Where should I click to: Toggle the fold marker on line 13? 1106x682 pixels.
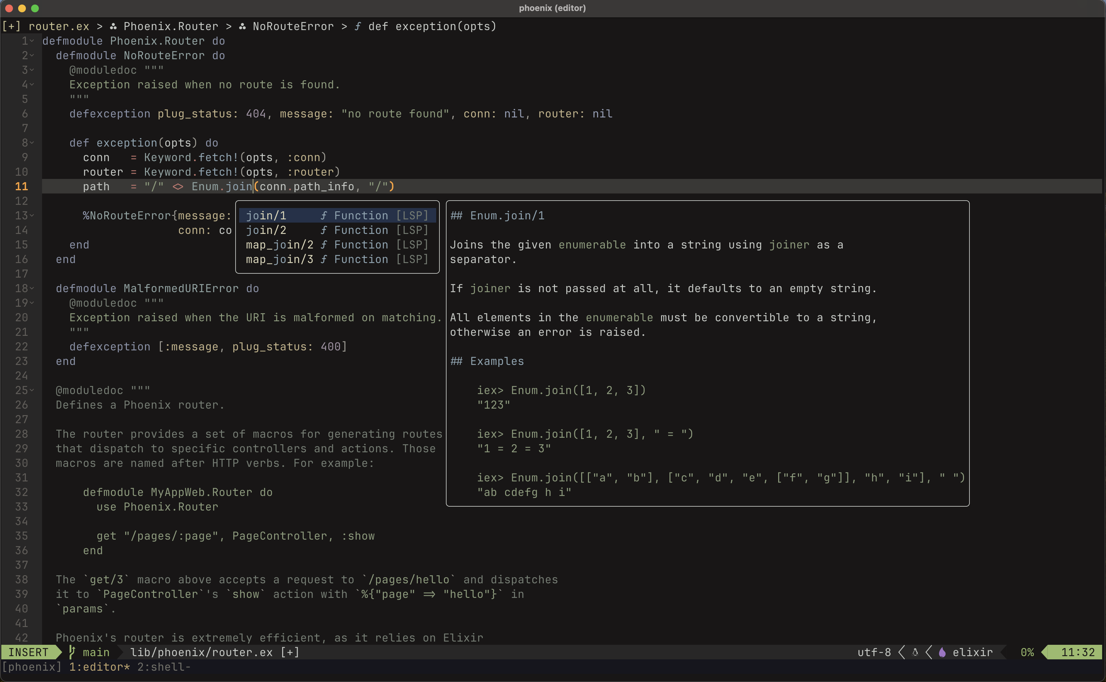[x=32, y=215]
